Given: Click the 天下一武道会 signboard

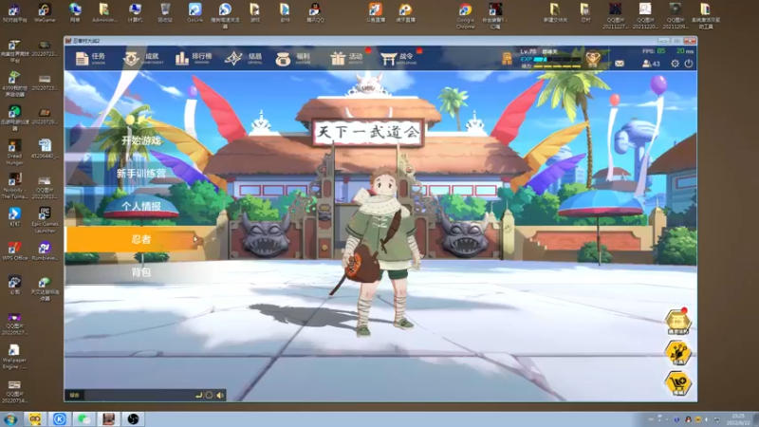Looking at the screenshot, I should [x=368, y=132].
